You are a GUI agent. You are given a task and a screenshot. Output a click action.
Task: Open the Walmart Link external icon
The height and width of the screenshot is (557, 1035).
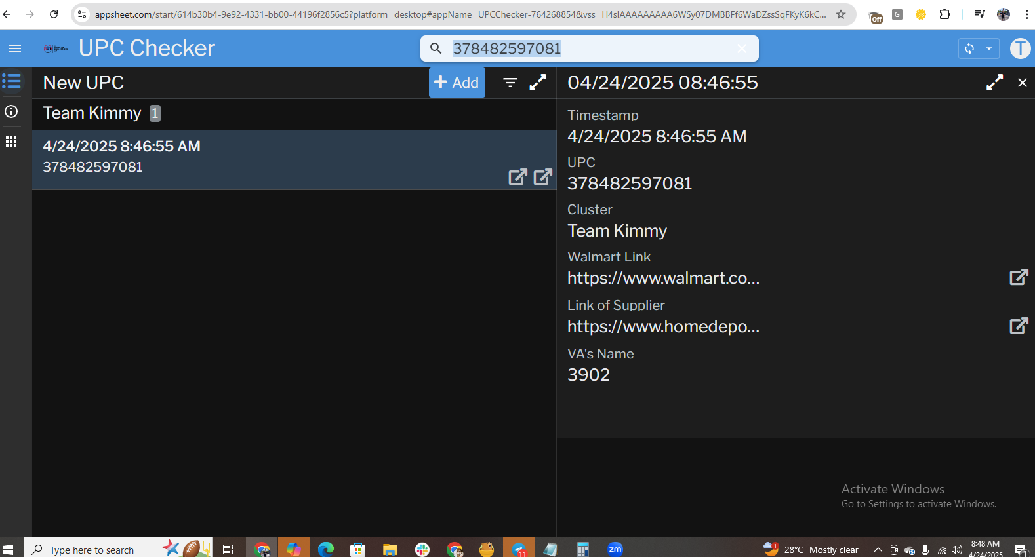[1018, 277]
